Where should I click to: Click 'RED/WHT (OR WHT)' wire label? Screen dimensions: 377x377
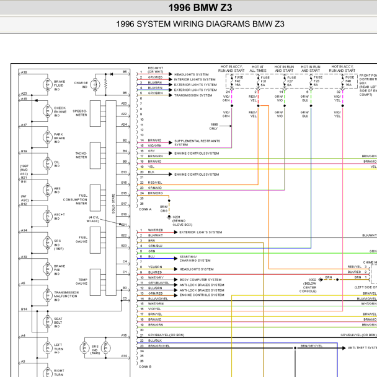(x=156, y=70)
